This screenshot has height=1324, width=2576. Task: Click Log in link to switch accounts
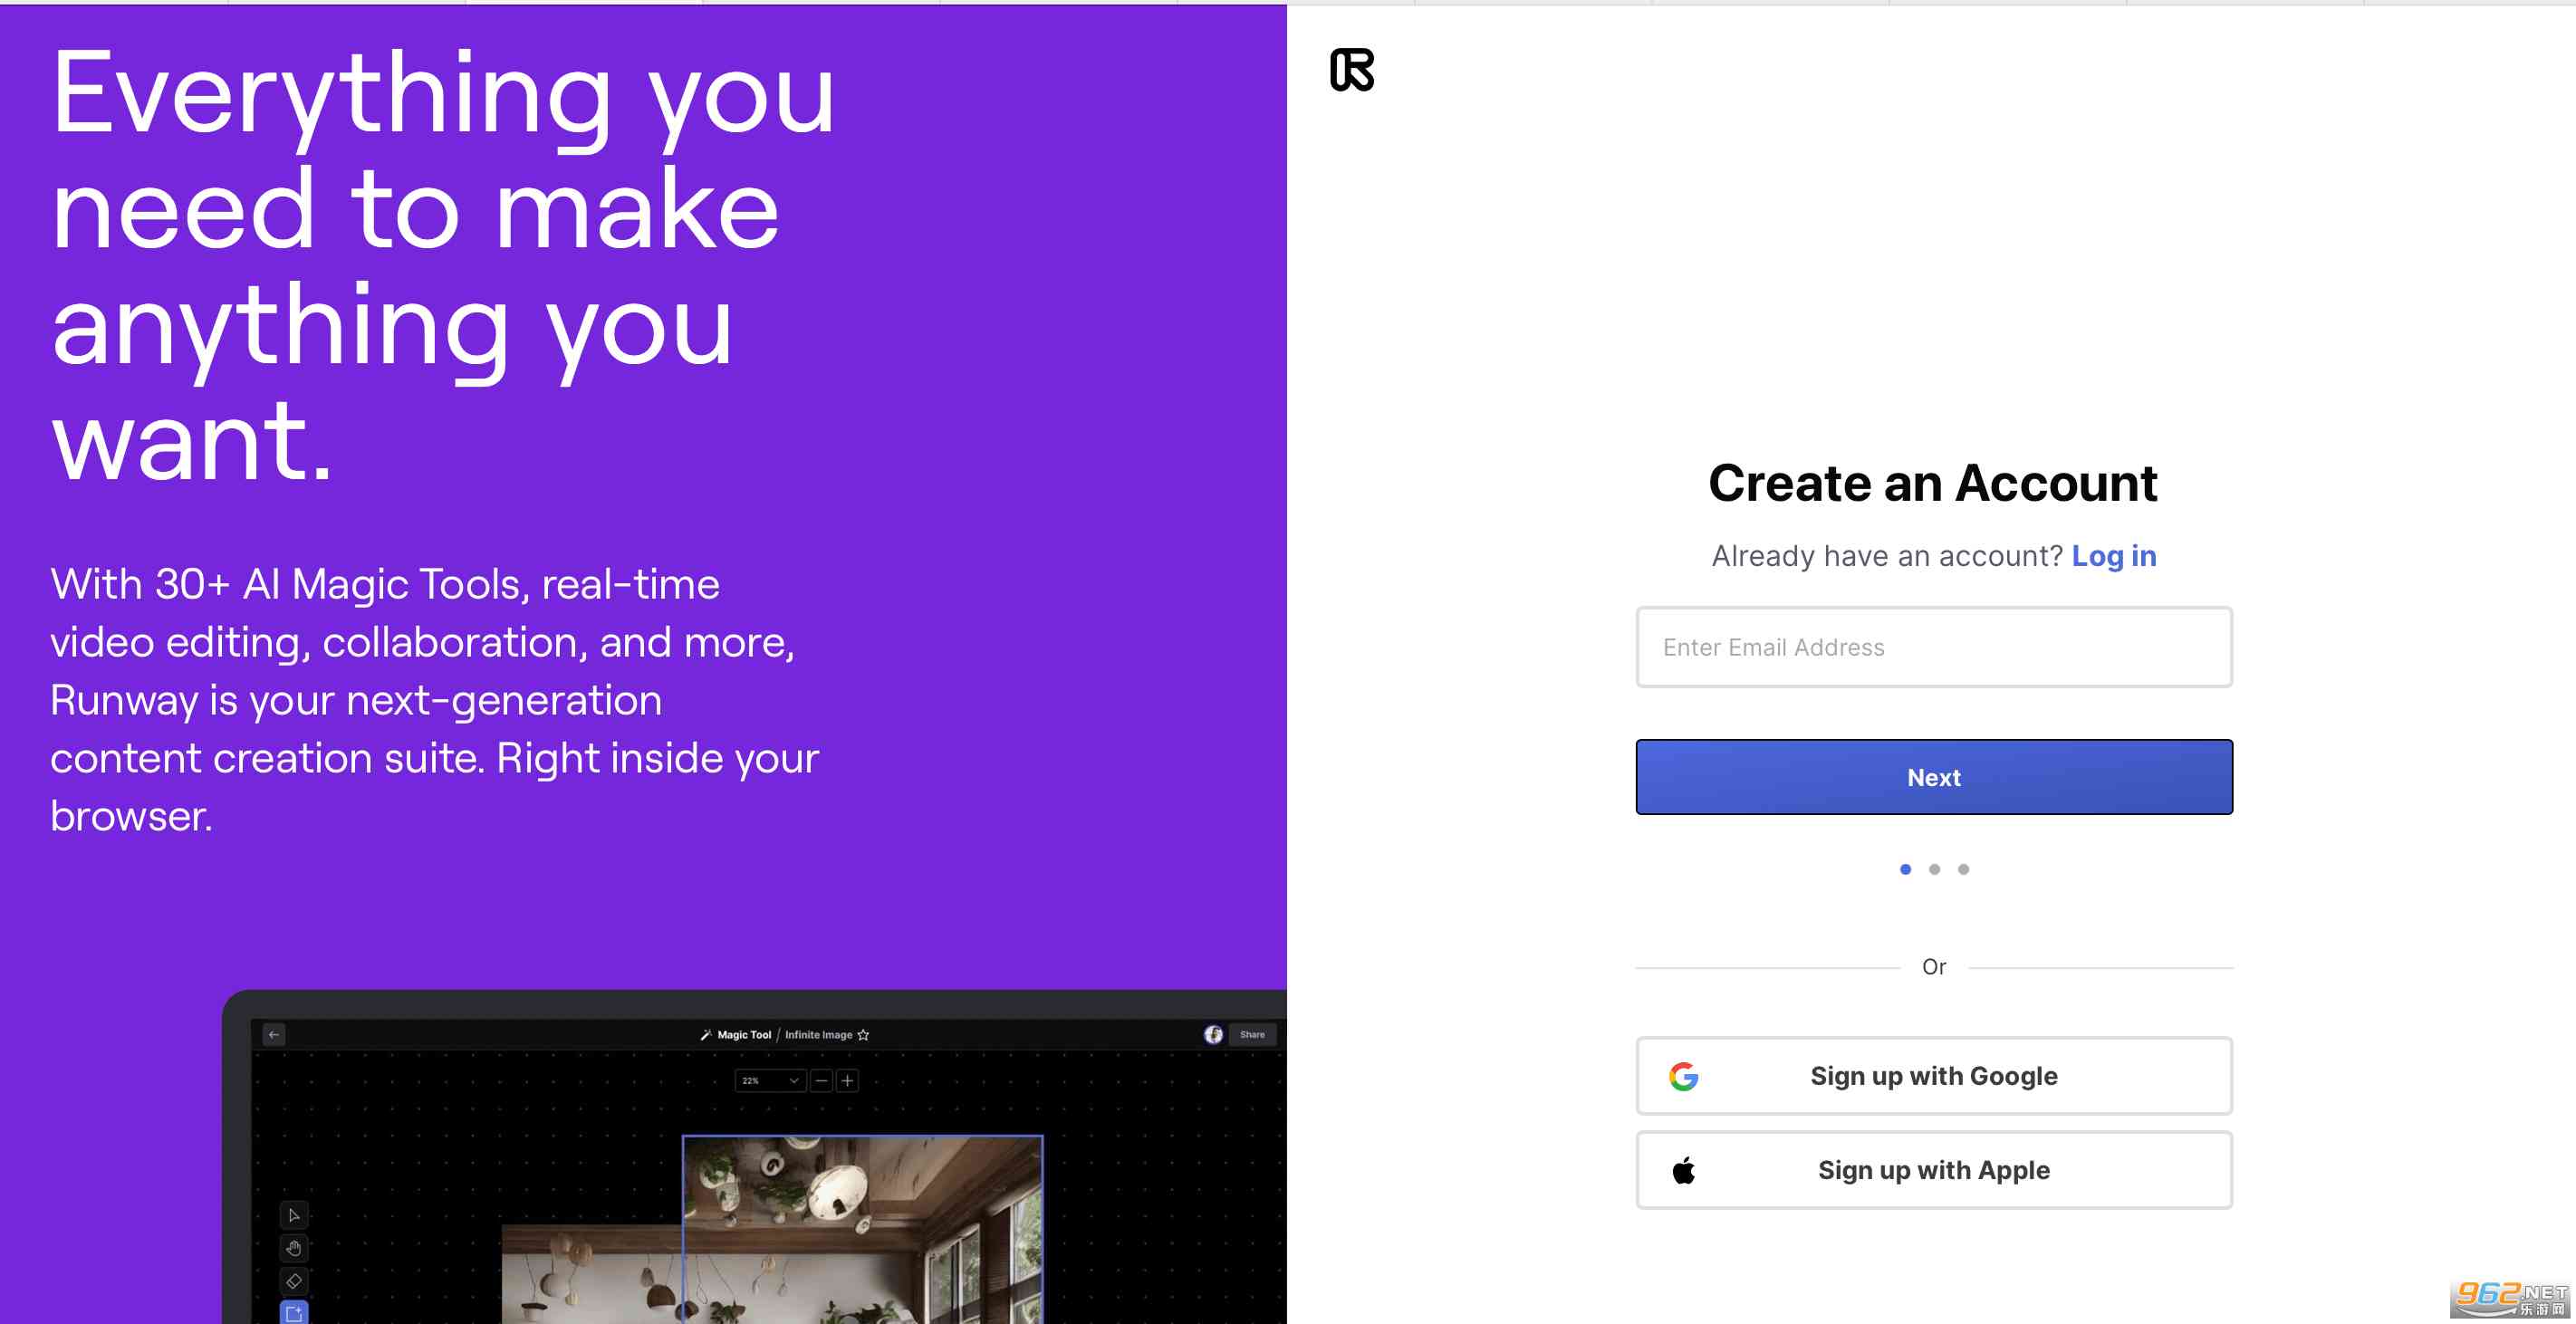pyautogui.click(x=2113, y=556)
